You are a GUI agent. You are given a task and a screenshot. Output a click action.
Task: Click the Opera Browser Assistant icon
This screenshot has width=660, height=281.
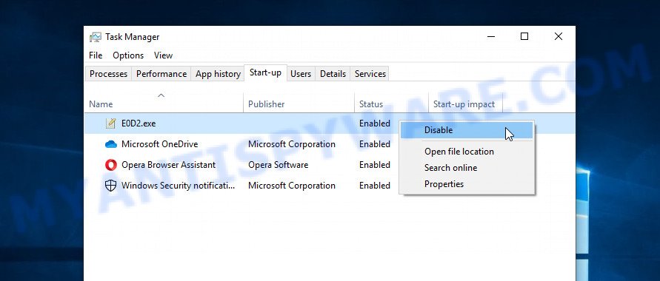click(x=110, y=165)
